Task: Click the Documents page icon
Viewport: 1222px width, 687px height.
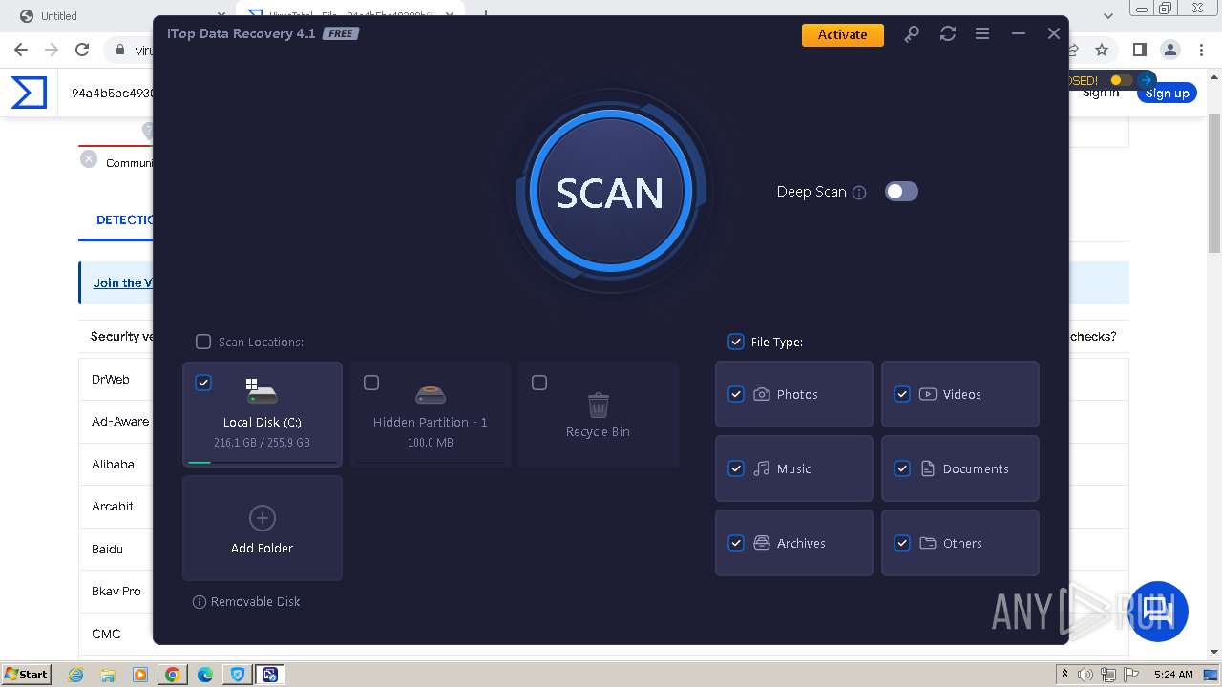Action: [x=928, y=468]
